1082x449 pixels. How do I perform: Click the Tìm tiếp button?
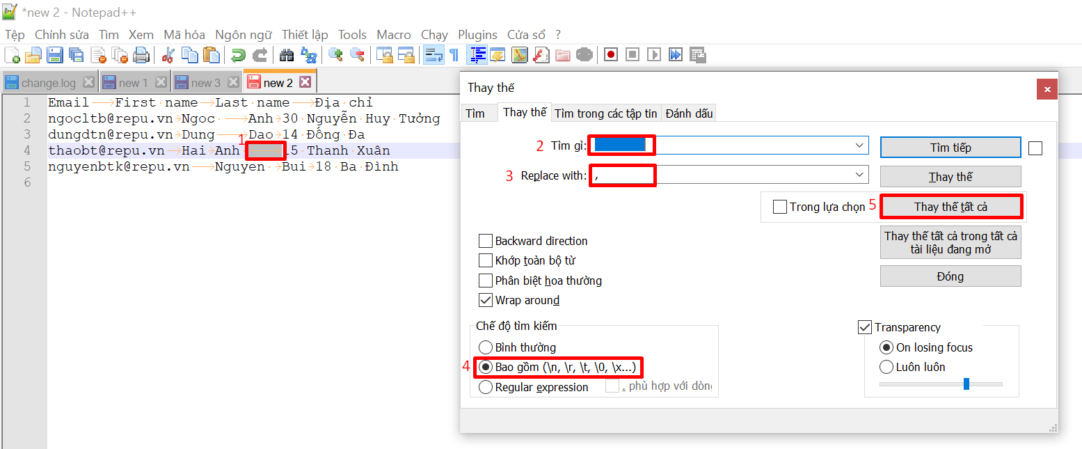point(950,148)
